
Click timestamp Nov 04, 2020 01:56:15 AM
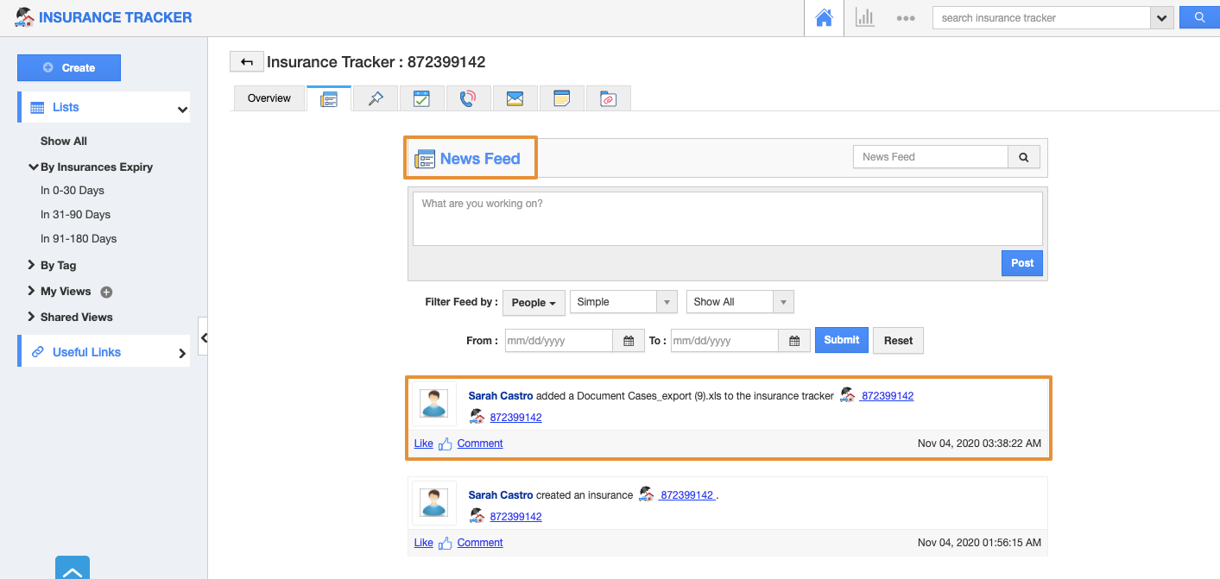pos(979,543)
